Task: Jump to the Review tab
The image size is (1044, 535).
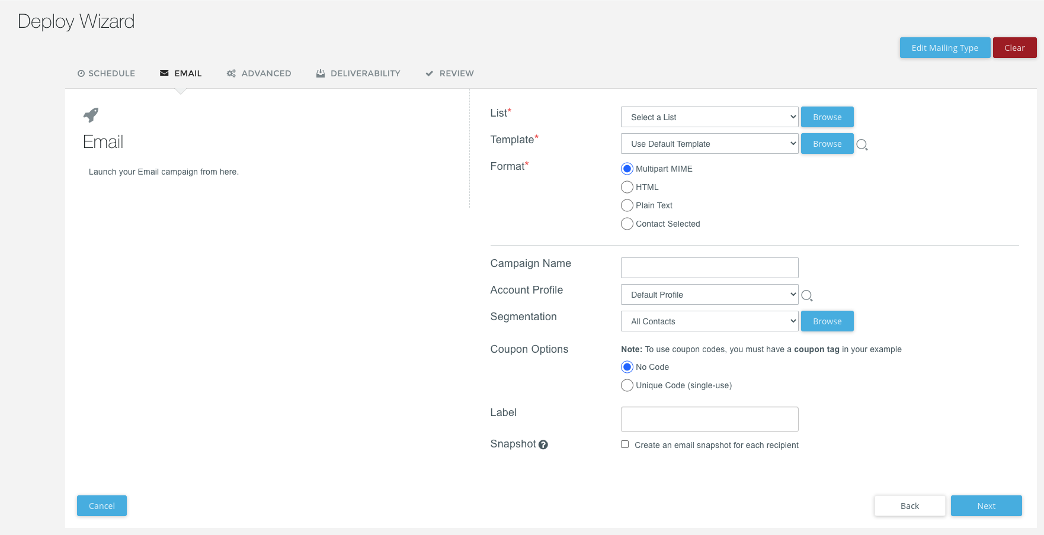Action: [450, 73]
